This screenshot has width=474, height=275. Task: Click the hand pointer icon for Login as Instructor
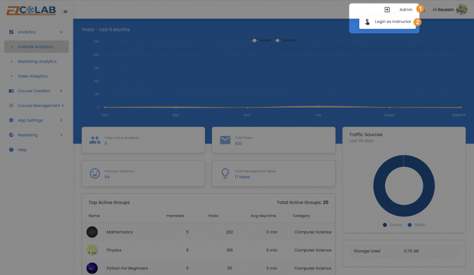[x=367, y=22]
